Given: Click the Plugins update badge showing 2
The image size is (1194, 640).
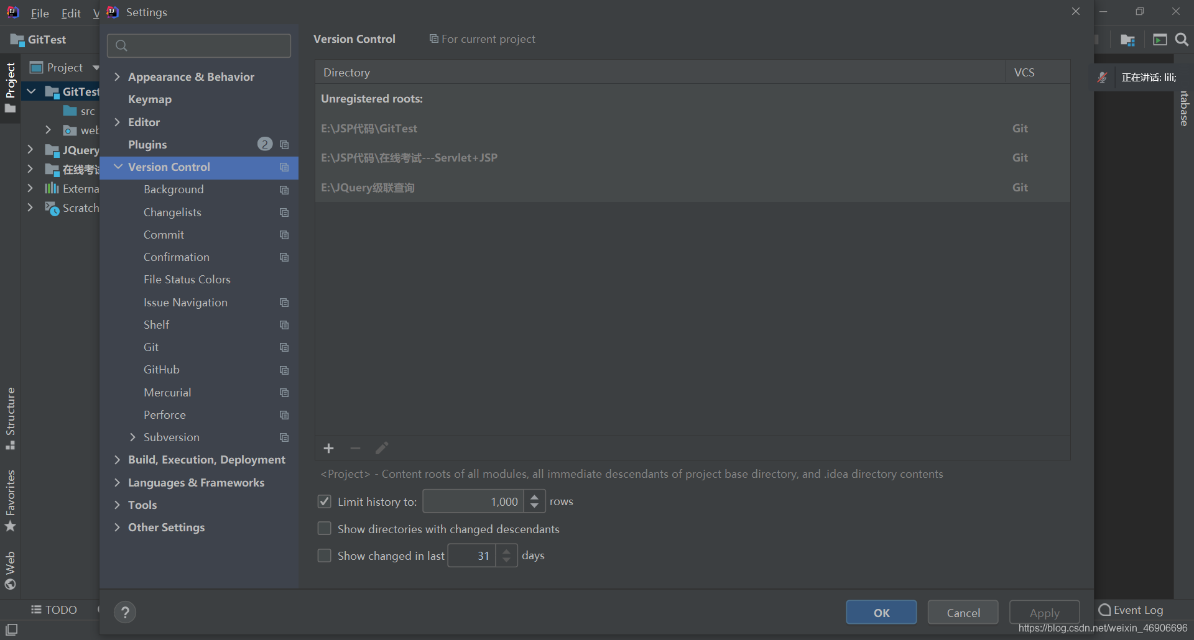Looking at the screenshot, I should click(265, 144).
